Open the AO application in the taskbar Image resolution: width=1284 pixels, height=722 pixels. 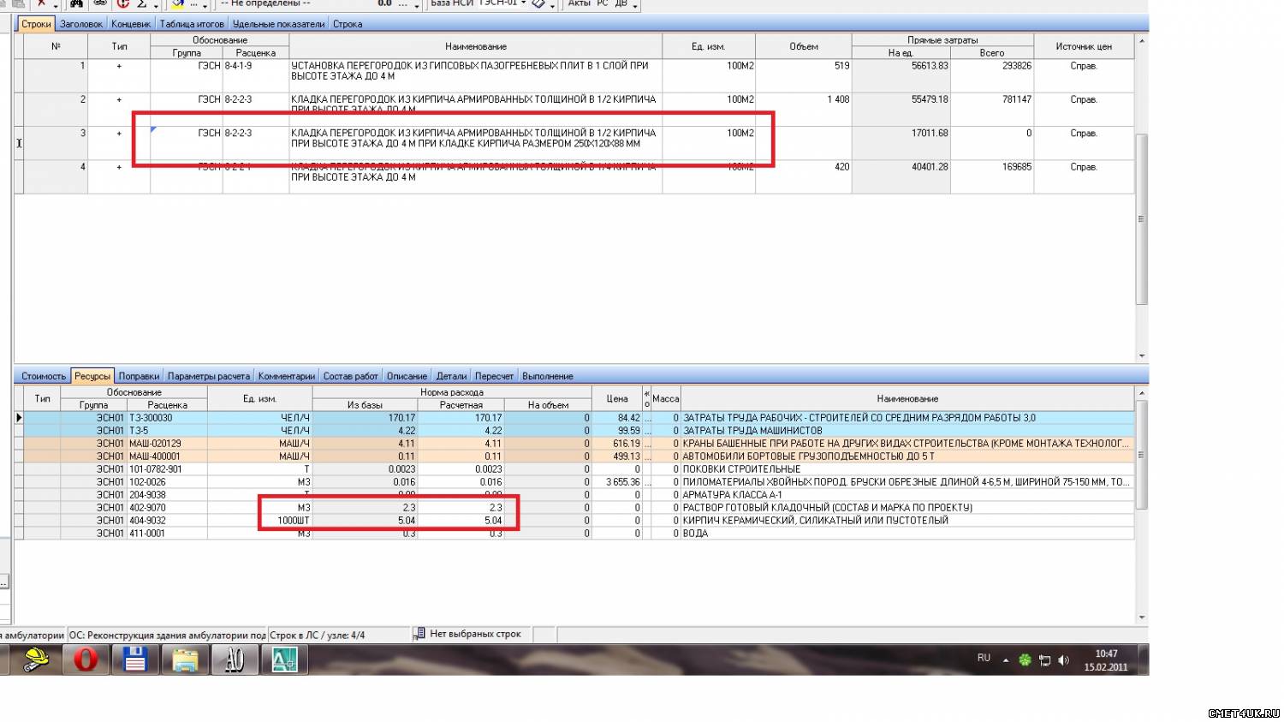(x=235, y=660)
